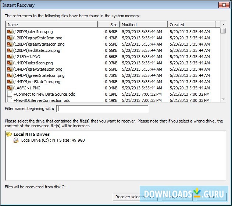Select file (120DPI)greenStateIcon.png
The image size is (232, 206).
point(39,44)
